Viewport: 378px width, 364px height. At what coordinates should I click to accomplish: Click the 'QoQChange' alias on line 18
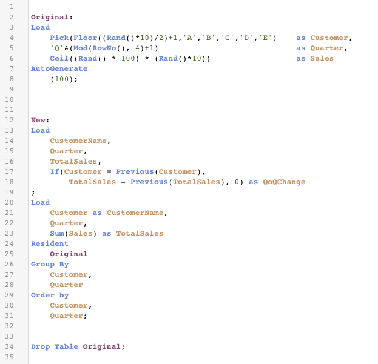(284, 182)
